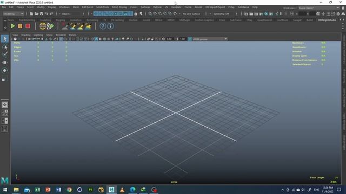Open the viewport Renderer menu

(x=61, y=35)
